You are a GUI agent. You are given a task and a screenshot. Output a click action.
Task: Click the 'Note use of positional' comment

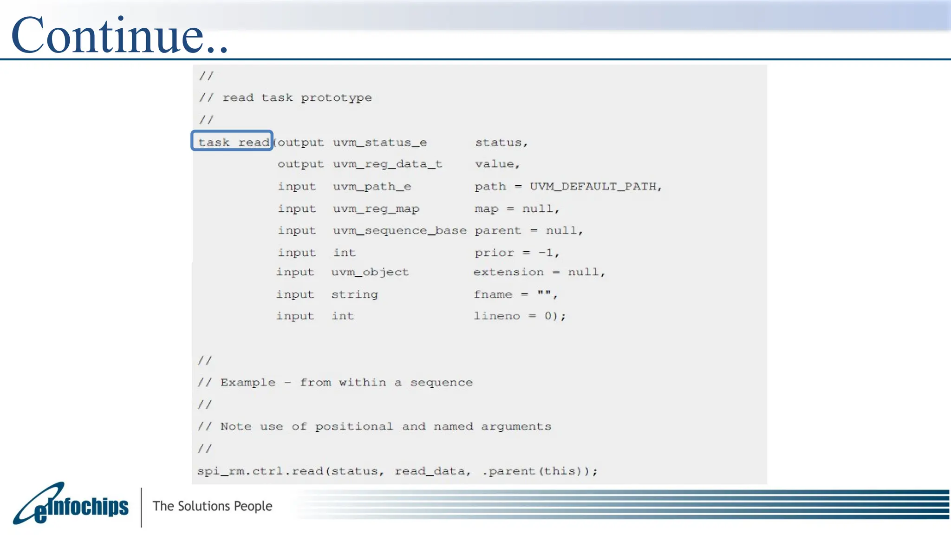tap(385, 426)
